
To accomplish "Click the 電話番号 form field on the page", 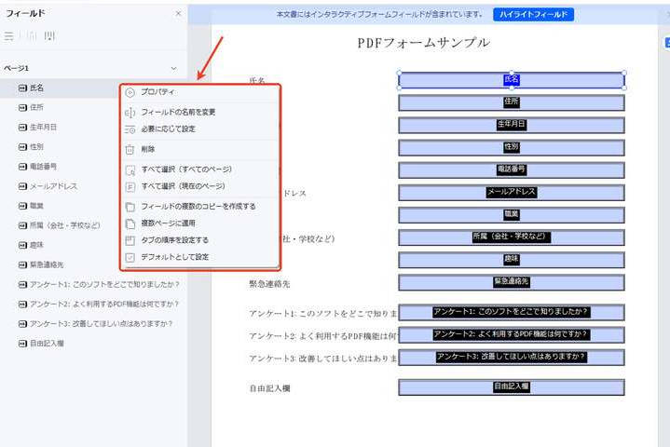I will point(512,170).
